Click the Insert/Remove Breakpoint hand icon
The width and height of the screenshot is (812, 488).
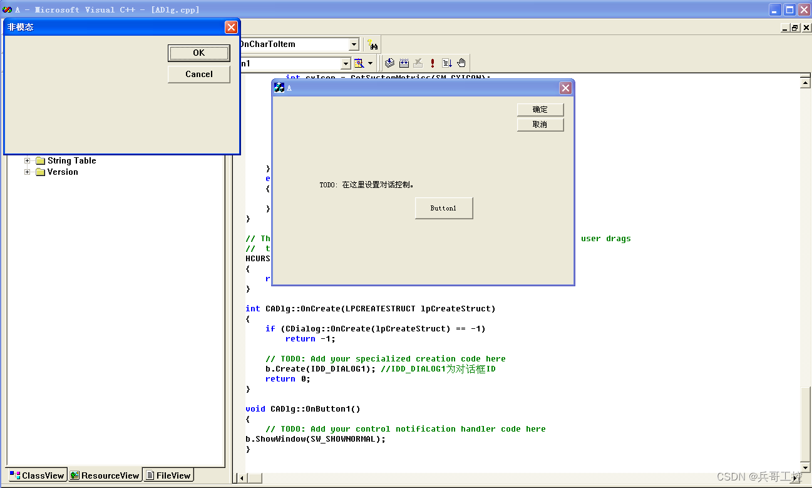(461, 63)
